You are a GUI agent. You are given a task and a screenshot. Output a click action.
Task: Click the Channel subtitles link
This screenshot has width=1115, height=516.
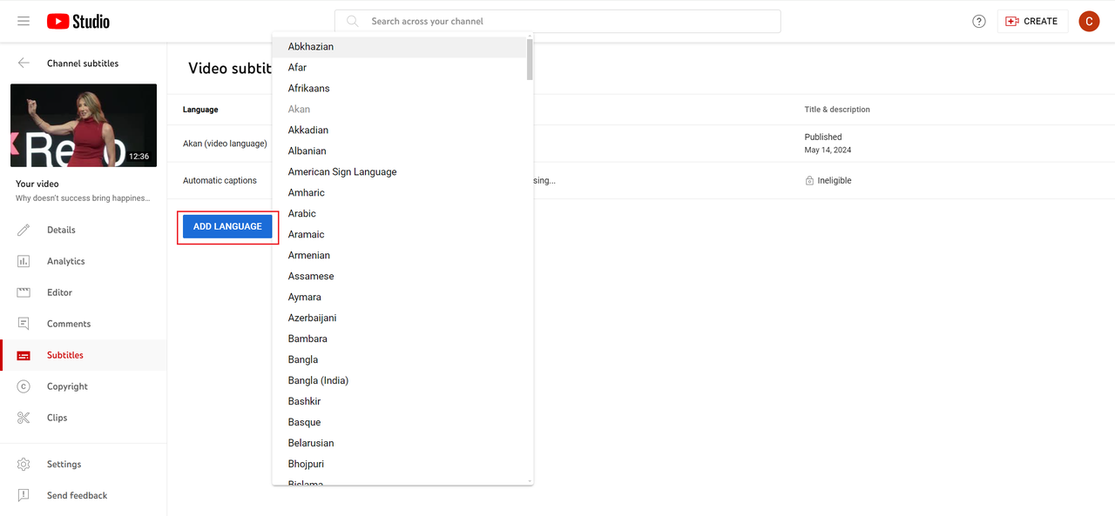pos(83,64)
